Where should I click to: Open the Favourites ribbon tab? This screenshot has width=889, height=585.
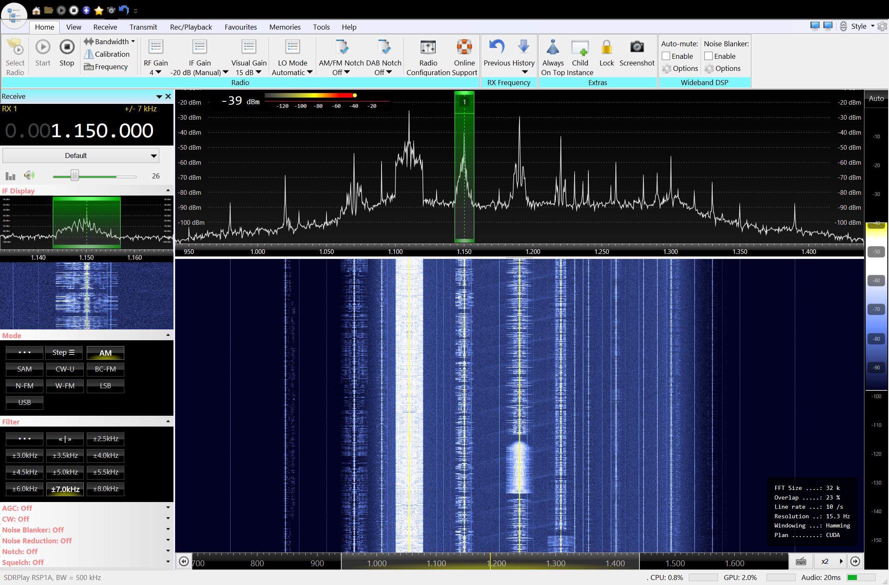pos(240,27)
